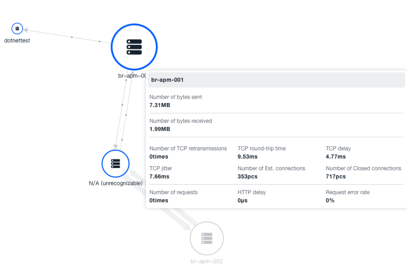This screenshot has height=266, width=407.
Task: Click the TCP jitter value 7.66ms
Action: 160,177
